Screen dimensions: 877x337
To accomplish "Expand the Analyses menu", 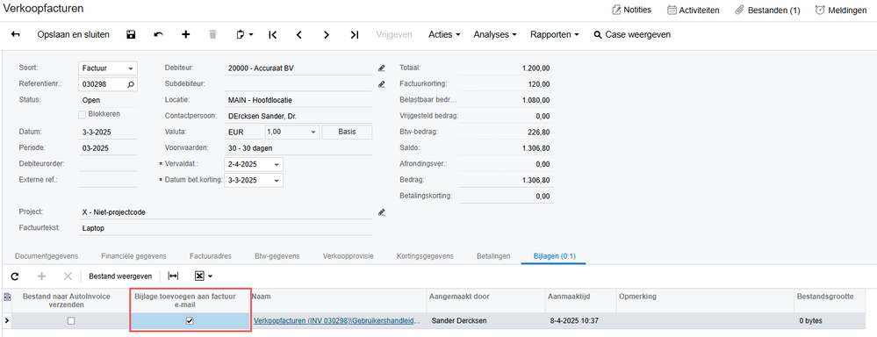I will [x=495, y=34].
